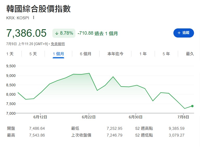Click the 7,000 y-axis label
200x147 pixels.
[11, 113]
